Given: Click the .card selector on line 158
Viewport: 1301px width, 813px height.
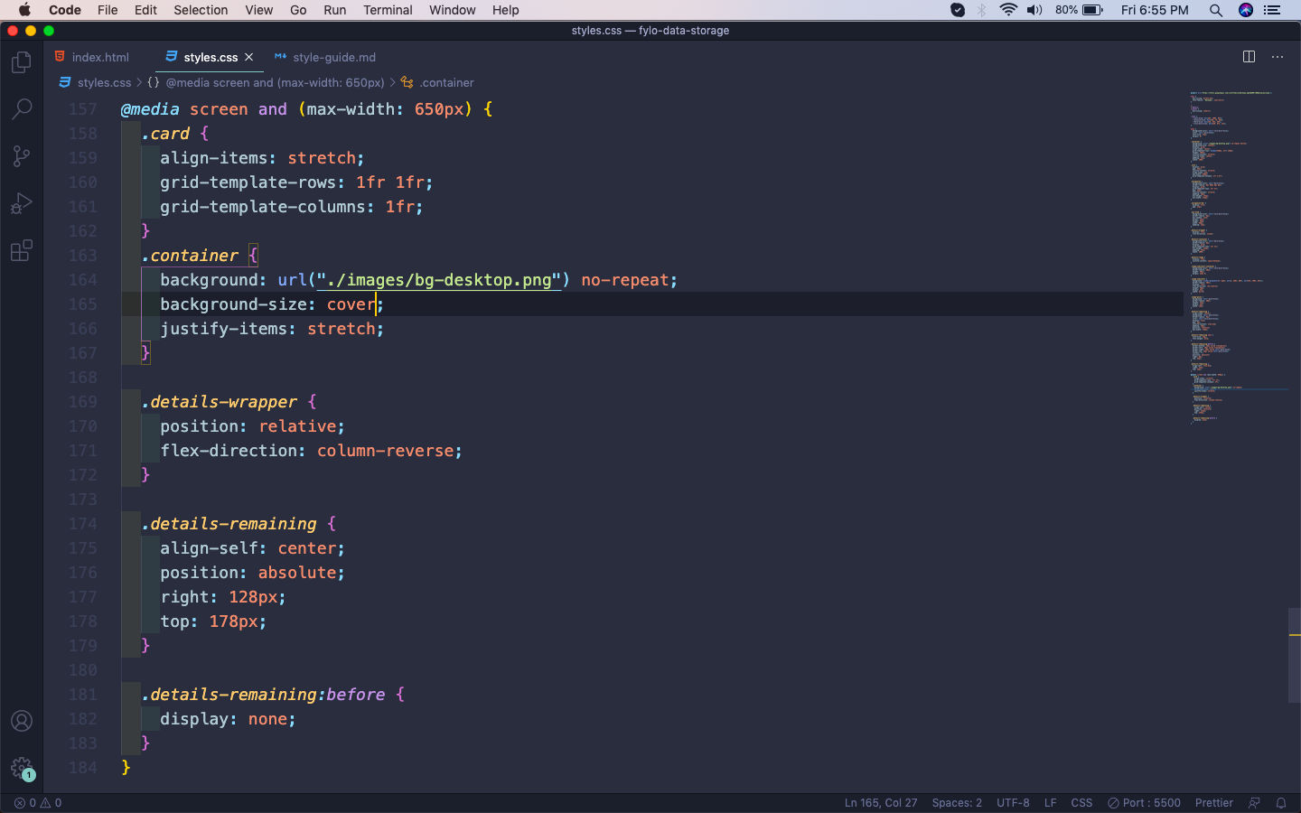Looking at the screenshot, I should click(x=165, y=133).
